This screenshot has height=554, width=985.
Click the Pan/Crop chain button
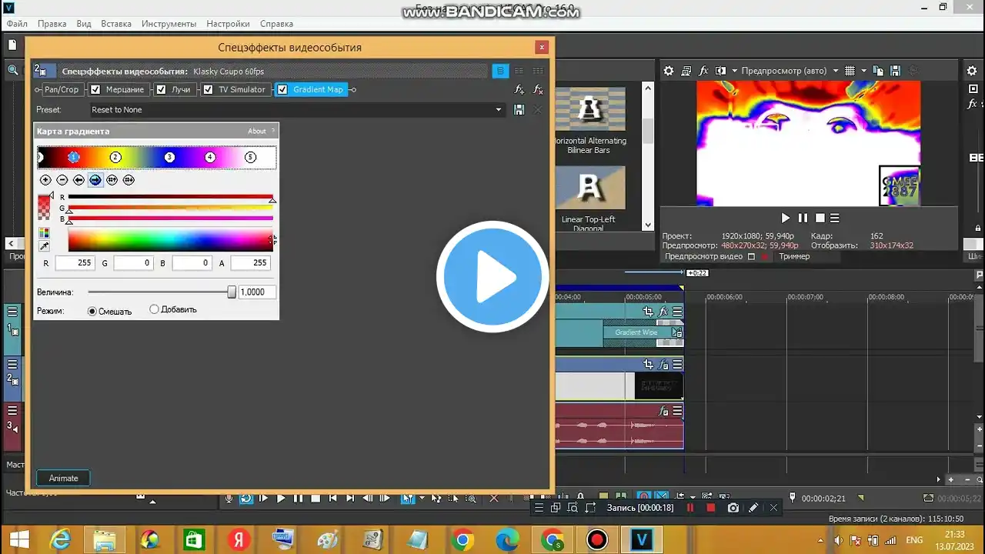[62, 90]
